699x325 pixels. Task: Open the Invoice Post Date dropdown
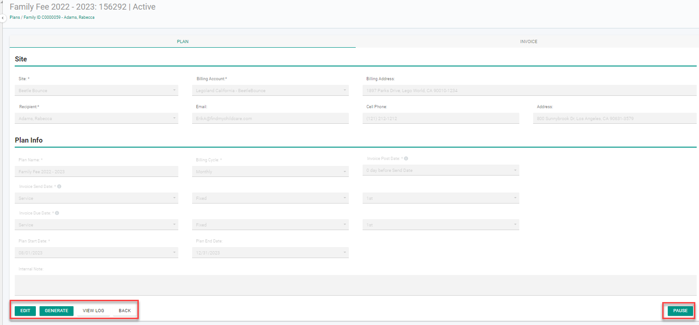(441, 170)
